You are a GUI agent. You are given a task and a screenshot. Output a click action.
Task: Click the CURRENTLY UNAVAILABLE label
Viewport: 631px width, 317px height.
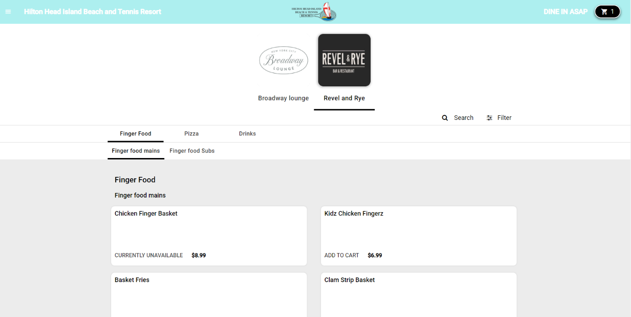(x=149, y=255)
